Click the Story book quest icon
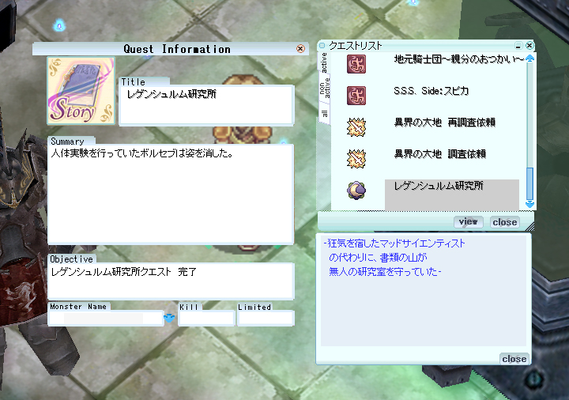This screenshot has width=569, height=400. (x=81, y=91)
